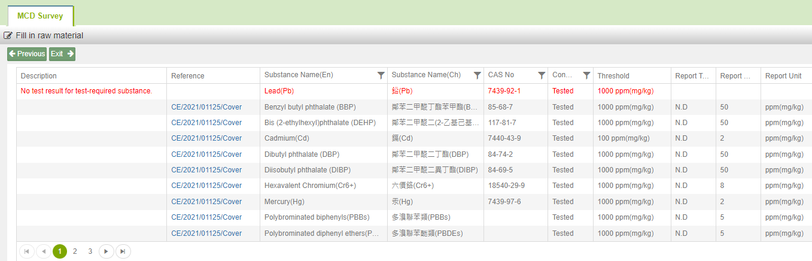This screenshot has height=261, width=812.
Task: Switch to the MCD Survey tab
Action: (x=40, y=16)
